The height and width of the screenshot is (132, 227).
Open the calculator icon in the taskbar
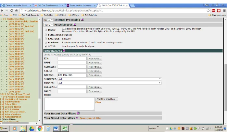click(x=48, y=128)
